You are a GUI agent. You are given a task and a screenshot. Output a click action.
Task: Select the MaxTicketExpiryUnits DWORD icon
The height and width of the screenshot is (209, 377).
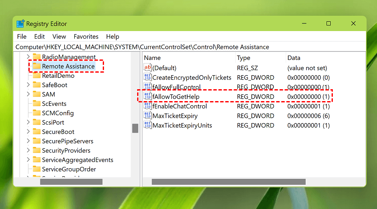(x=148, y=125)
